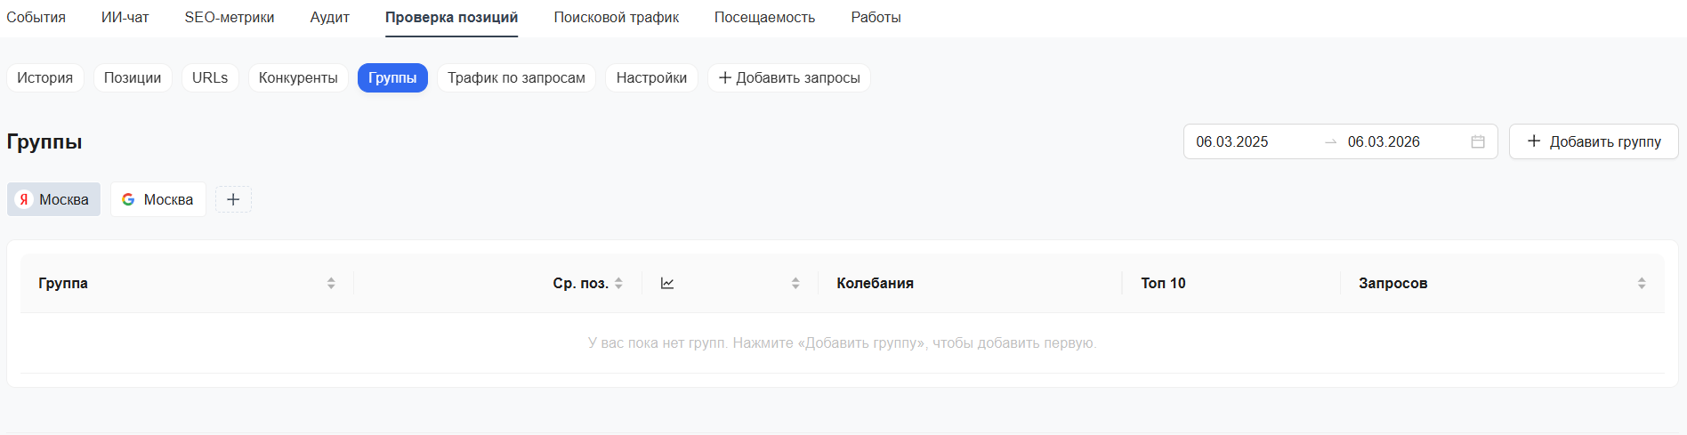Switch to Трафик по запросам tab
The image size is (1687, 435).
click(516, 78)
